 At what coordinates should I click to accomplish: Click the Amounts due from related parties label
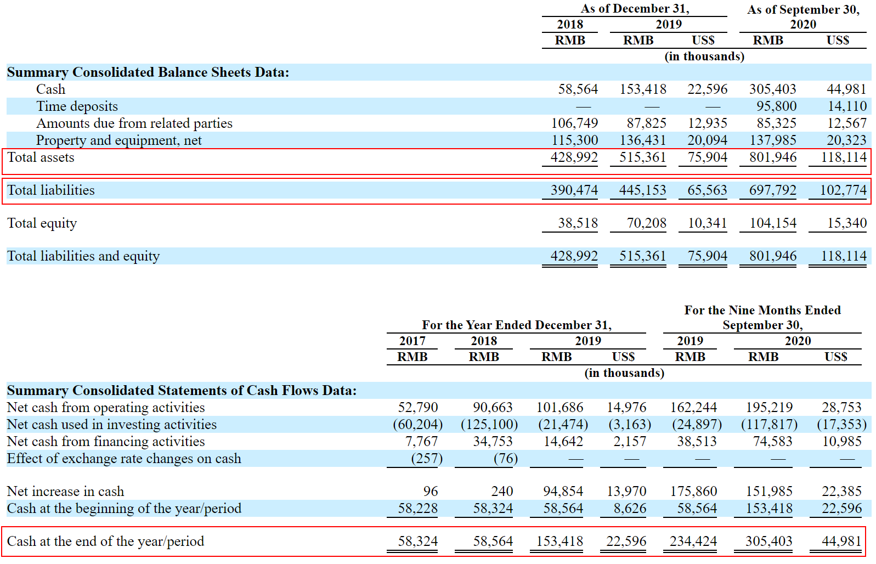[x=134, y=123]
